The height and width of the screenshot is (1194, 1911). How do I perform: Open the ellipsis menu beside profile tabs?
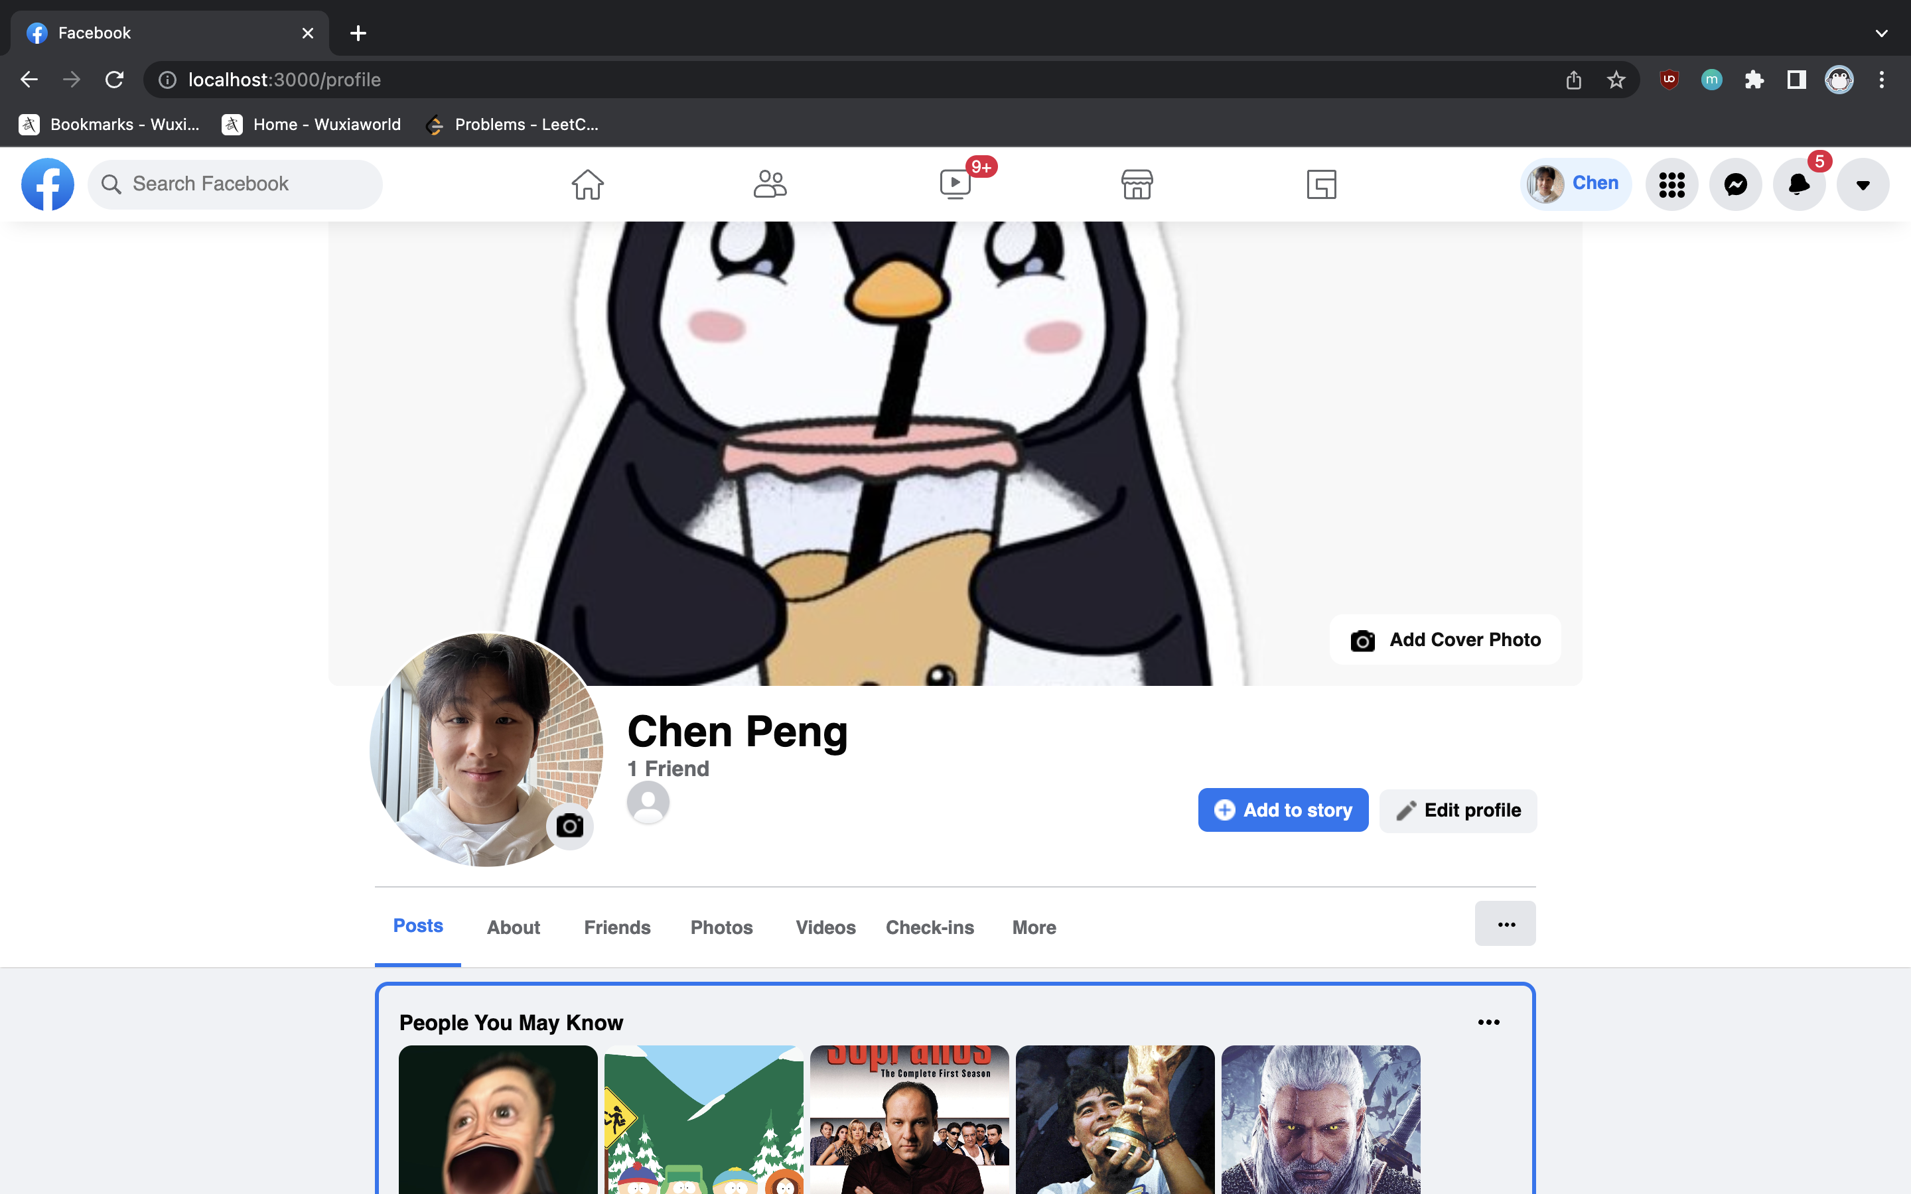1505,923
